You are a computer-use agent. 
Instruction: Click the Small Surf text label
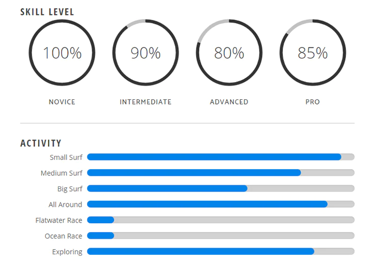(66, 157)
